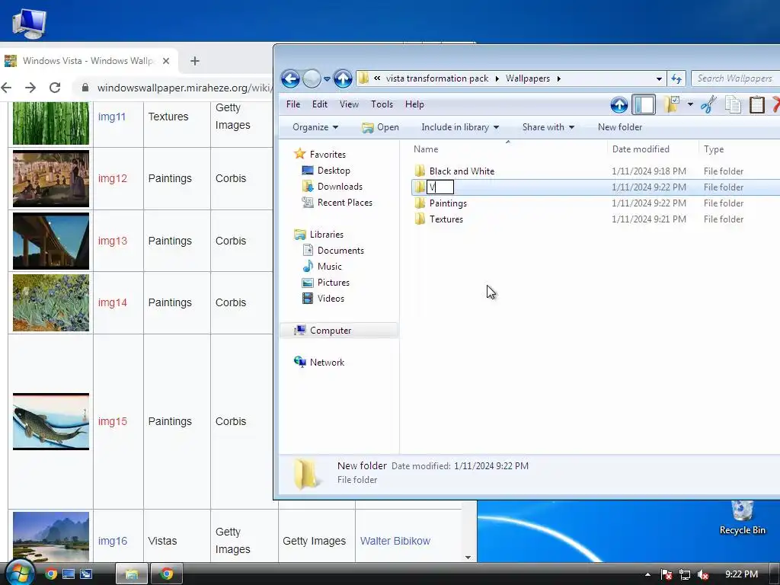Image resolution: width=780 pixels, height=585 pixels.
Task: Click the folder rename text box
Action: click(x=440, y=187)
